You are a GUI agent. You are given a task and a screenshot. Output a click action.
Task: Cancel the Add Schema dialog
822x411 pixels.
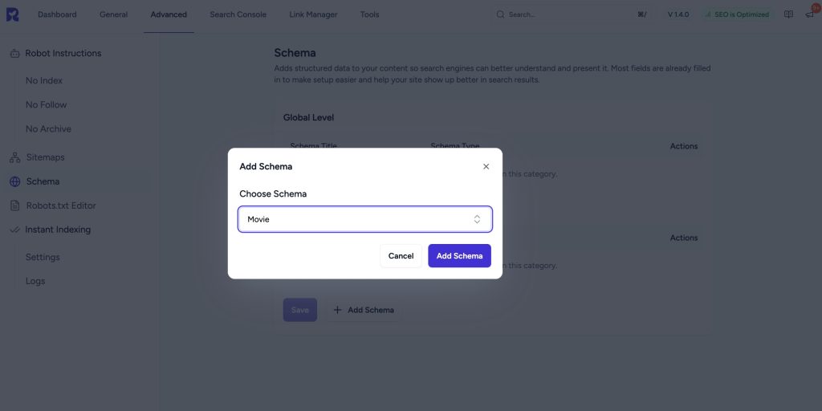(401, 256)
